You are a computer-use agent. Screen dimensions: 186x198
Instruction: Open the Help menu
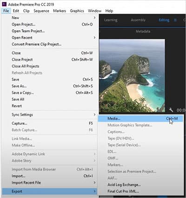(109, 11)
